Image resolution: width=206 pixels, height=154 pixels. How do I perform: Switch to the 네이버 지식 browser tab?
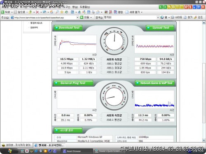17,145
